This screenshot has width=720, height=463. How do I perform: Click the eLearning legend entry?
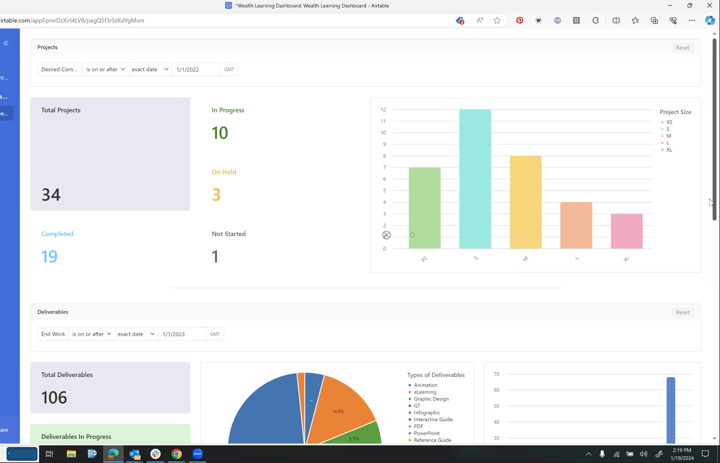[423, 392]
